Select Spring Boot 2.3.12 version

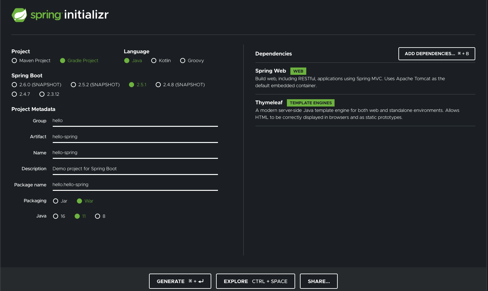[42, 94]
